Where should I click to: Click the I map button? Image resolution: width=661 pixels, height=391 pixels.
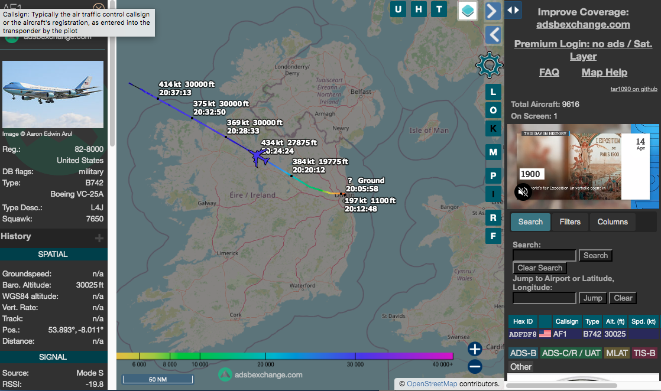point(493,194)
